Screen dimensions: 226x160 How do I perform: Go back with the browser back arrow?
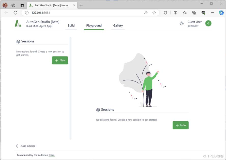click(x=6, y=13)
